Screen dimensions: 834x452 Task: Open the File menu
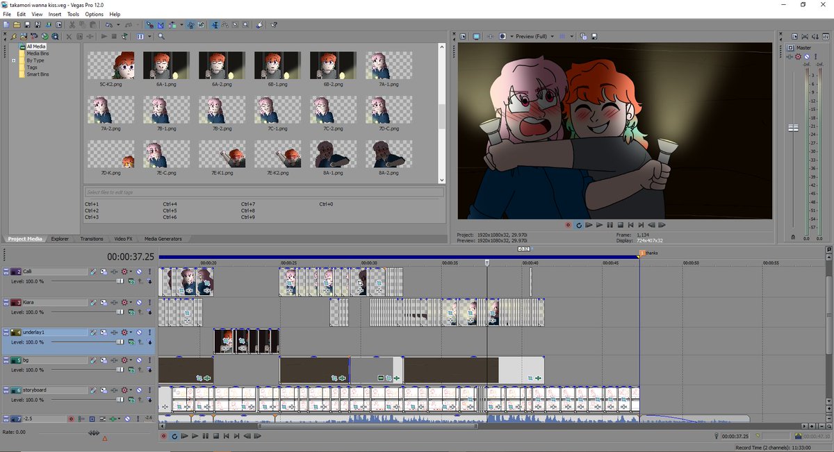pos(7,14)
